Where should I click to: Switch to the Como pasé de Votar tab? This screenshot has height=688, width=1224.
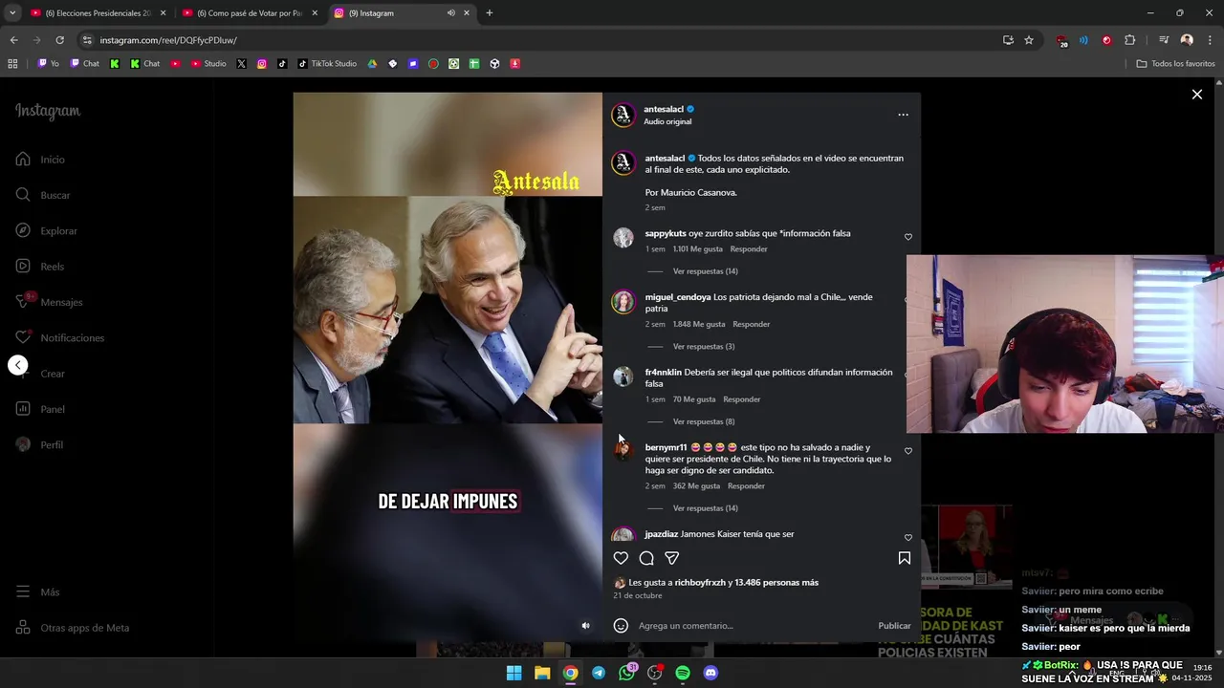[249, 13]
